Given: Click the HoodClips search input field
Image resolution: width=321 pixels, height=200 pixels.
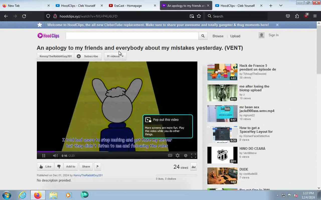Looking at the screenshot, I should point(132,36).
